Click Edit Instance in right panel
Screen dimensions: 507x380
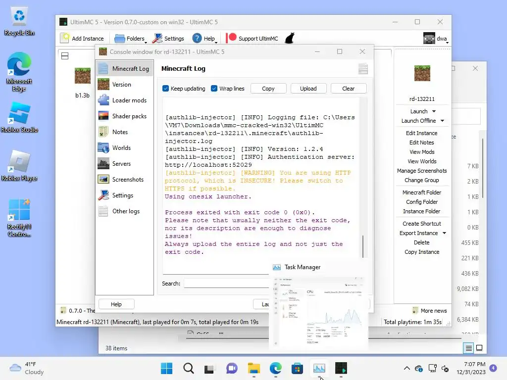422,133
